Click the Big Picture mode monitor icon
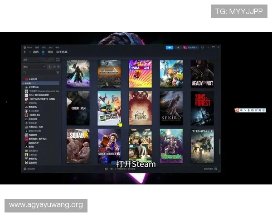The height and width of the screenshot is (217, 272). click(202, 47)
